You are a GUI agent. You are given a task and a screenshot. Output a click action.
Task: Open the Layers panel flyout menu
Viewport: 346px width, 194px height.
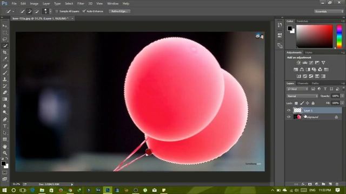pyautogui.click(x=343, y=84)
